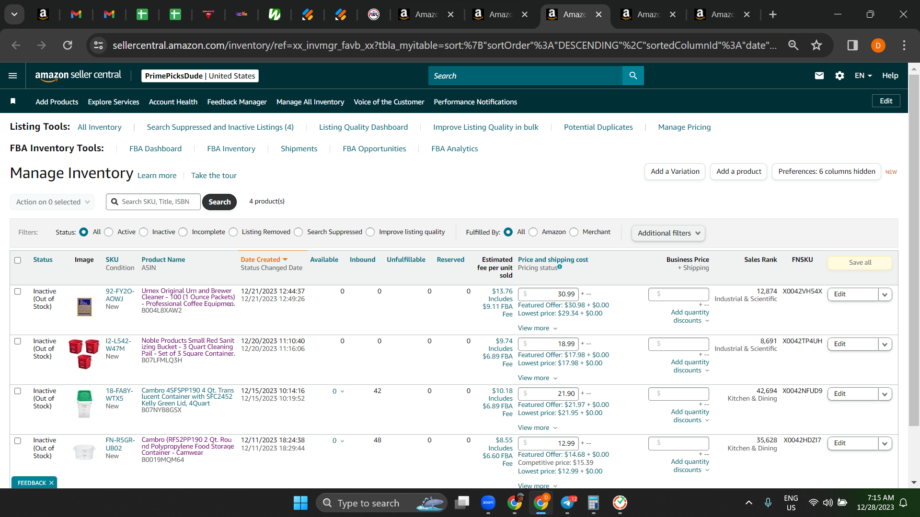The image size is (920, 517).
Task: Click the Pricing status info icon
Action: [x=560, y=267]
